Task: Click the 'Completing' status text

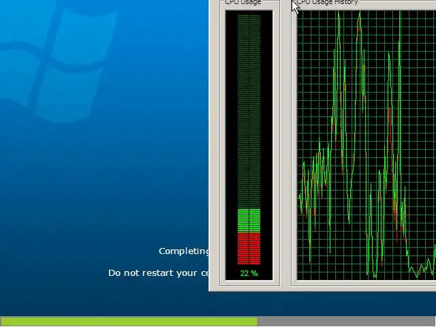Action: (184, 251)
